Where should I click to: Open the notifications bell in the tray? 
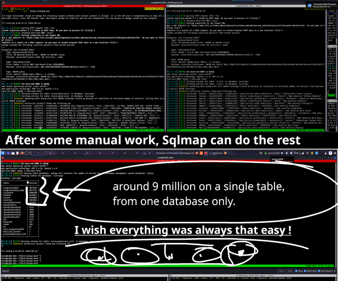287,153
